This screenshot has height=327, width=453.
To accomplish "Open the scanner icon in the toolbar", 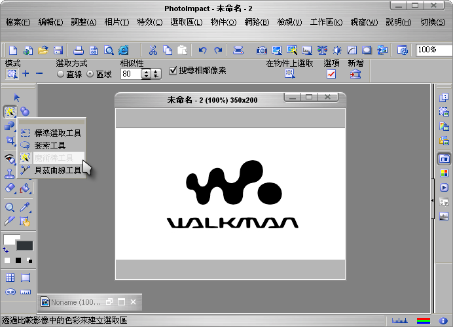I will click(x=238, y=50).
